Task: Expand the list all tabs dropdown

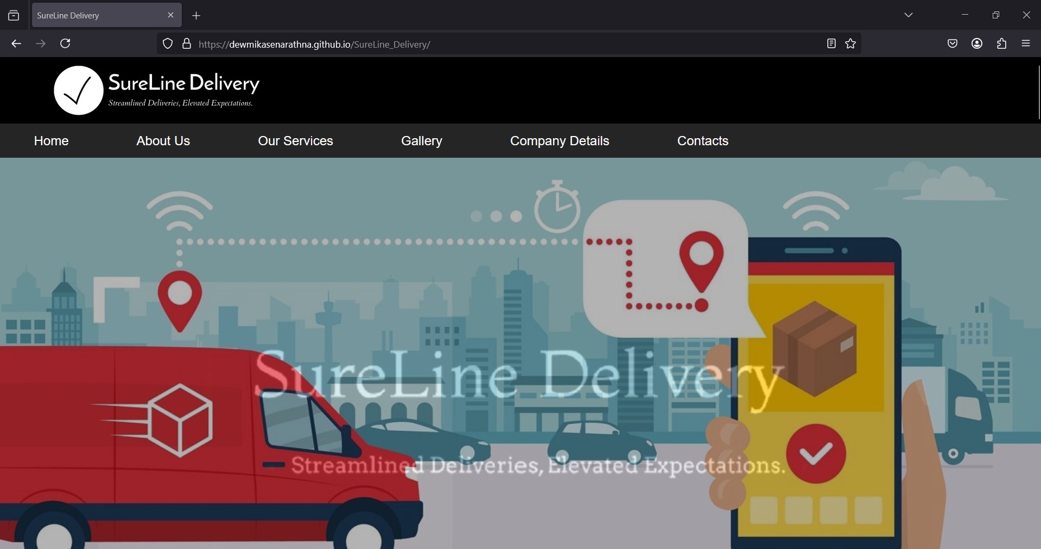Action: pyautogui.click(x=909, y=15)
